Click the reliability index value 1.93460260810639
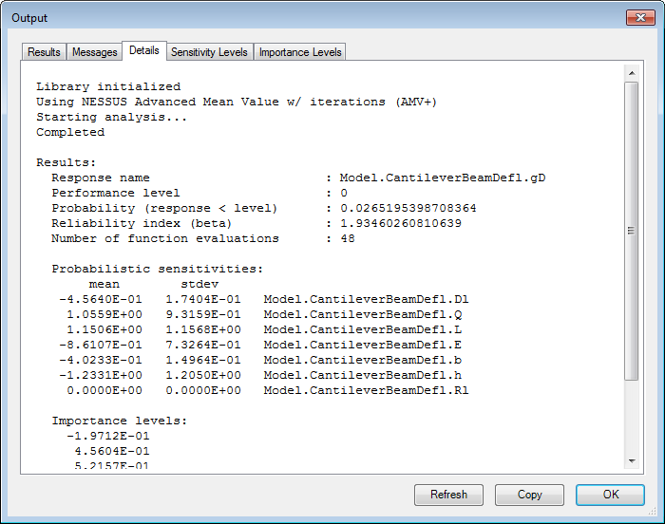Viewport: 665px width, 524px height. click(x=400, y=224)
